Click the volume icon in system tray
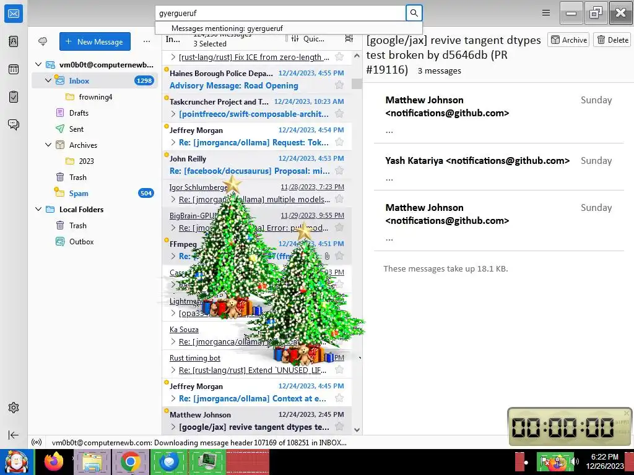 coord(575,461)
